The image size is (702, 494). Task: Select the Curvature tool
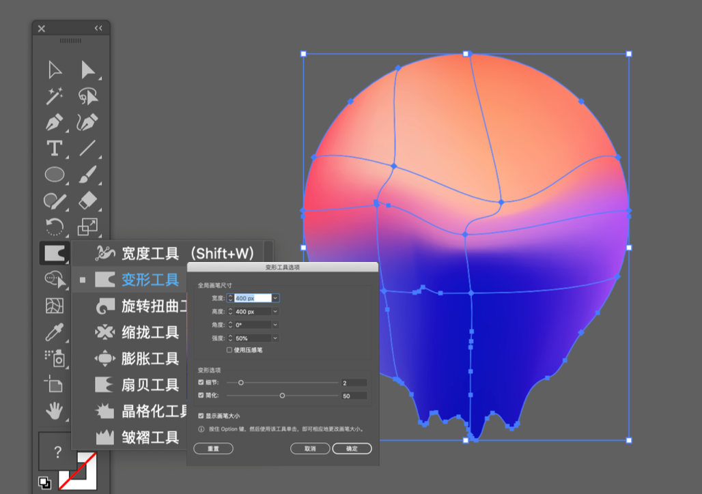[x=87, y=122]
